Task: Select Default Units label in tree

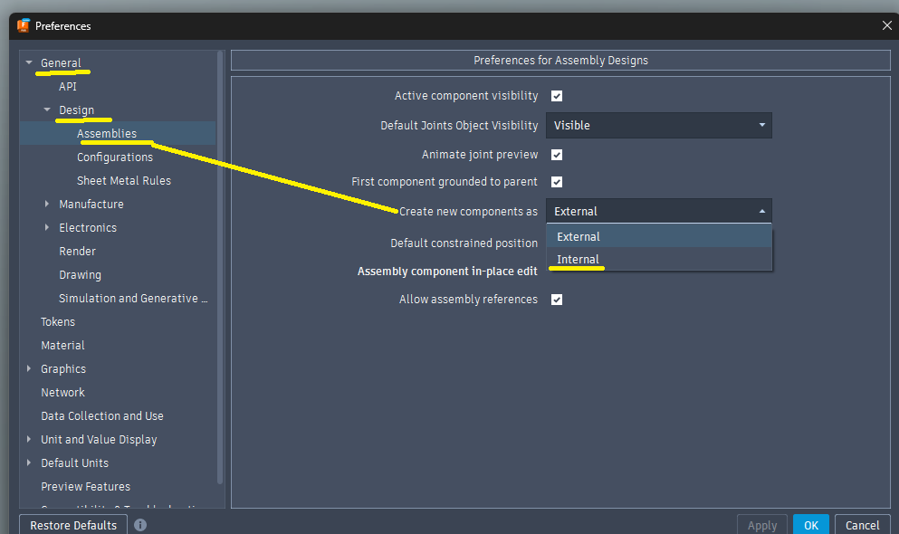Action: [x=74, y=462]
